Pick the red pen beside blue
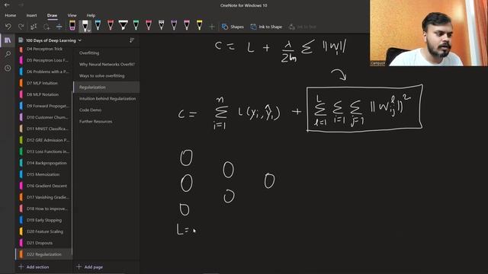The height and width of the screenshot is (274, 488). [111, 25]
